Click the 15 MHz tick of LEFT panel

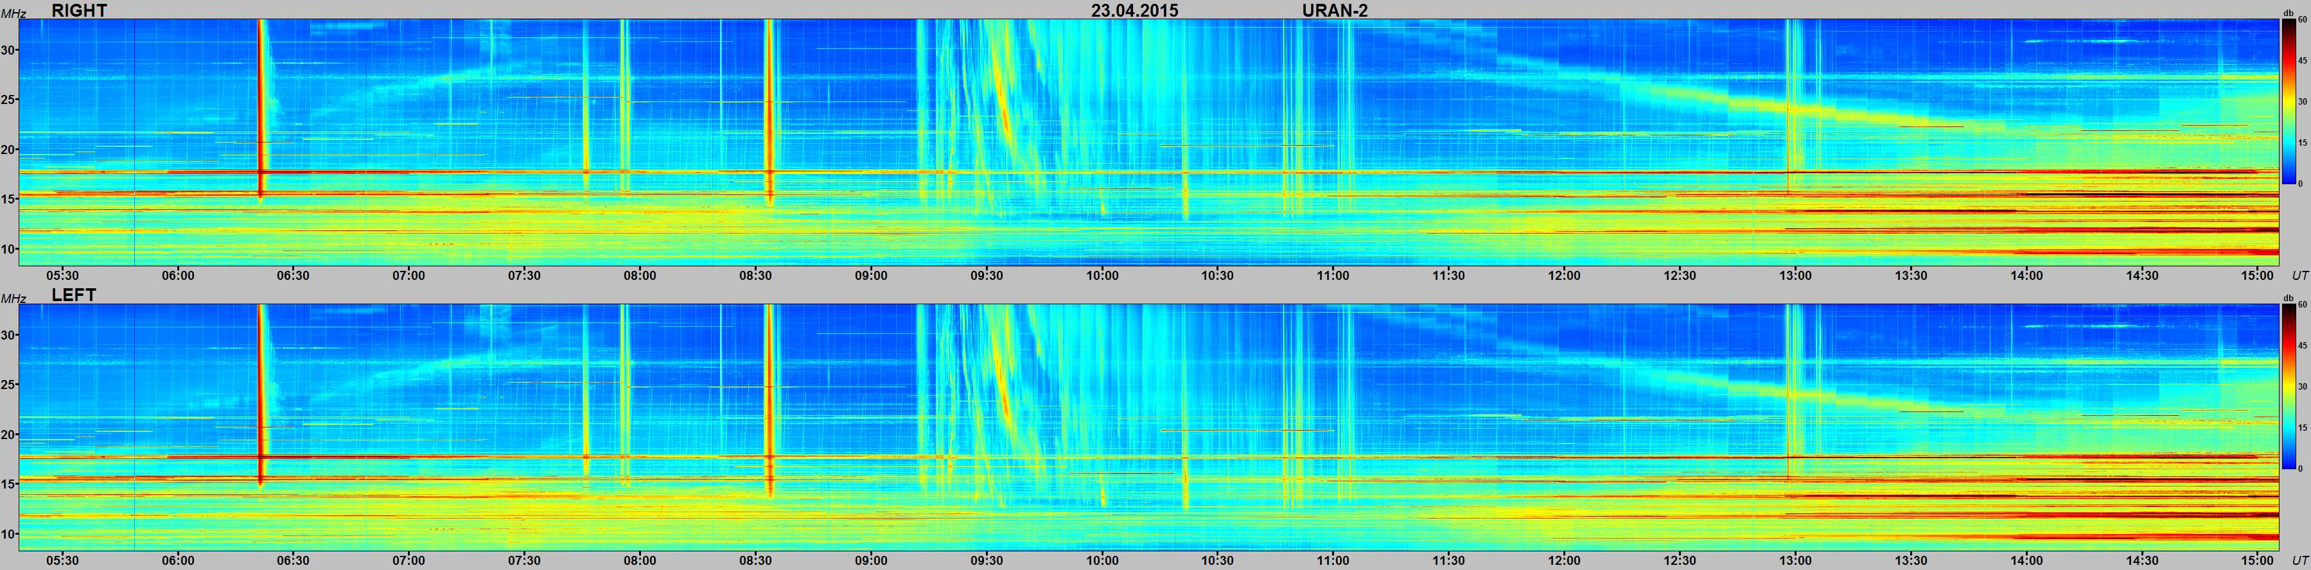tap(8, 484)
